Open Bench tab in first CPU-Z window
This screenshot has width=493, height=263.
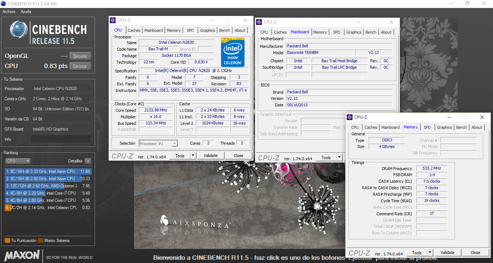tap(224, 30)
